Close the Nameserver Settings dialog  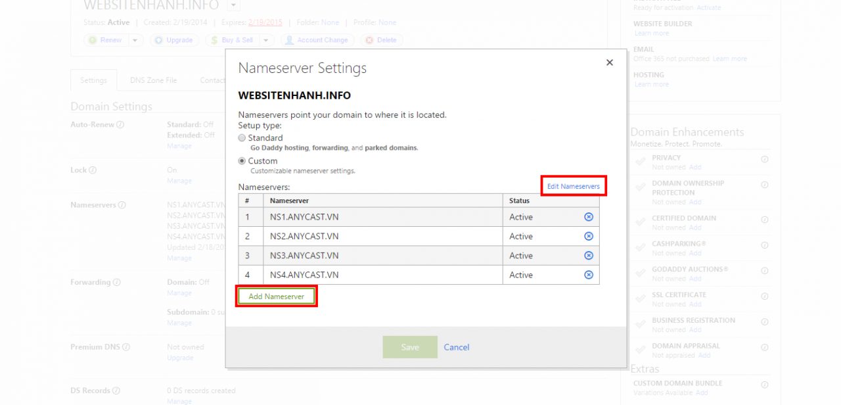pyautogui.click(x=610, y=62)
